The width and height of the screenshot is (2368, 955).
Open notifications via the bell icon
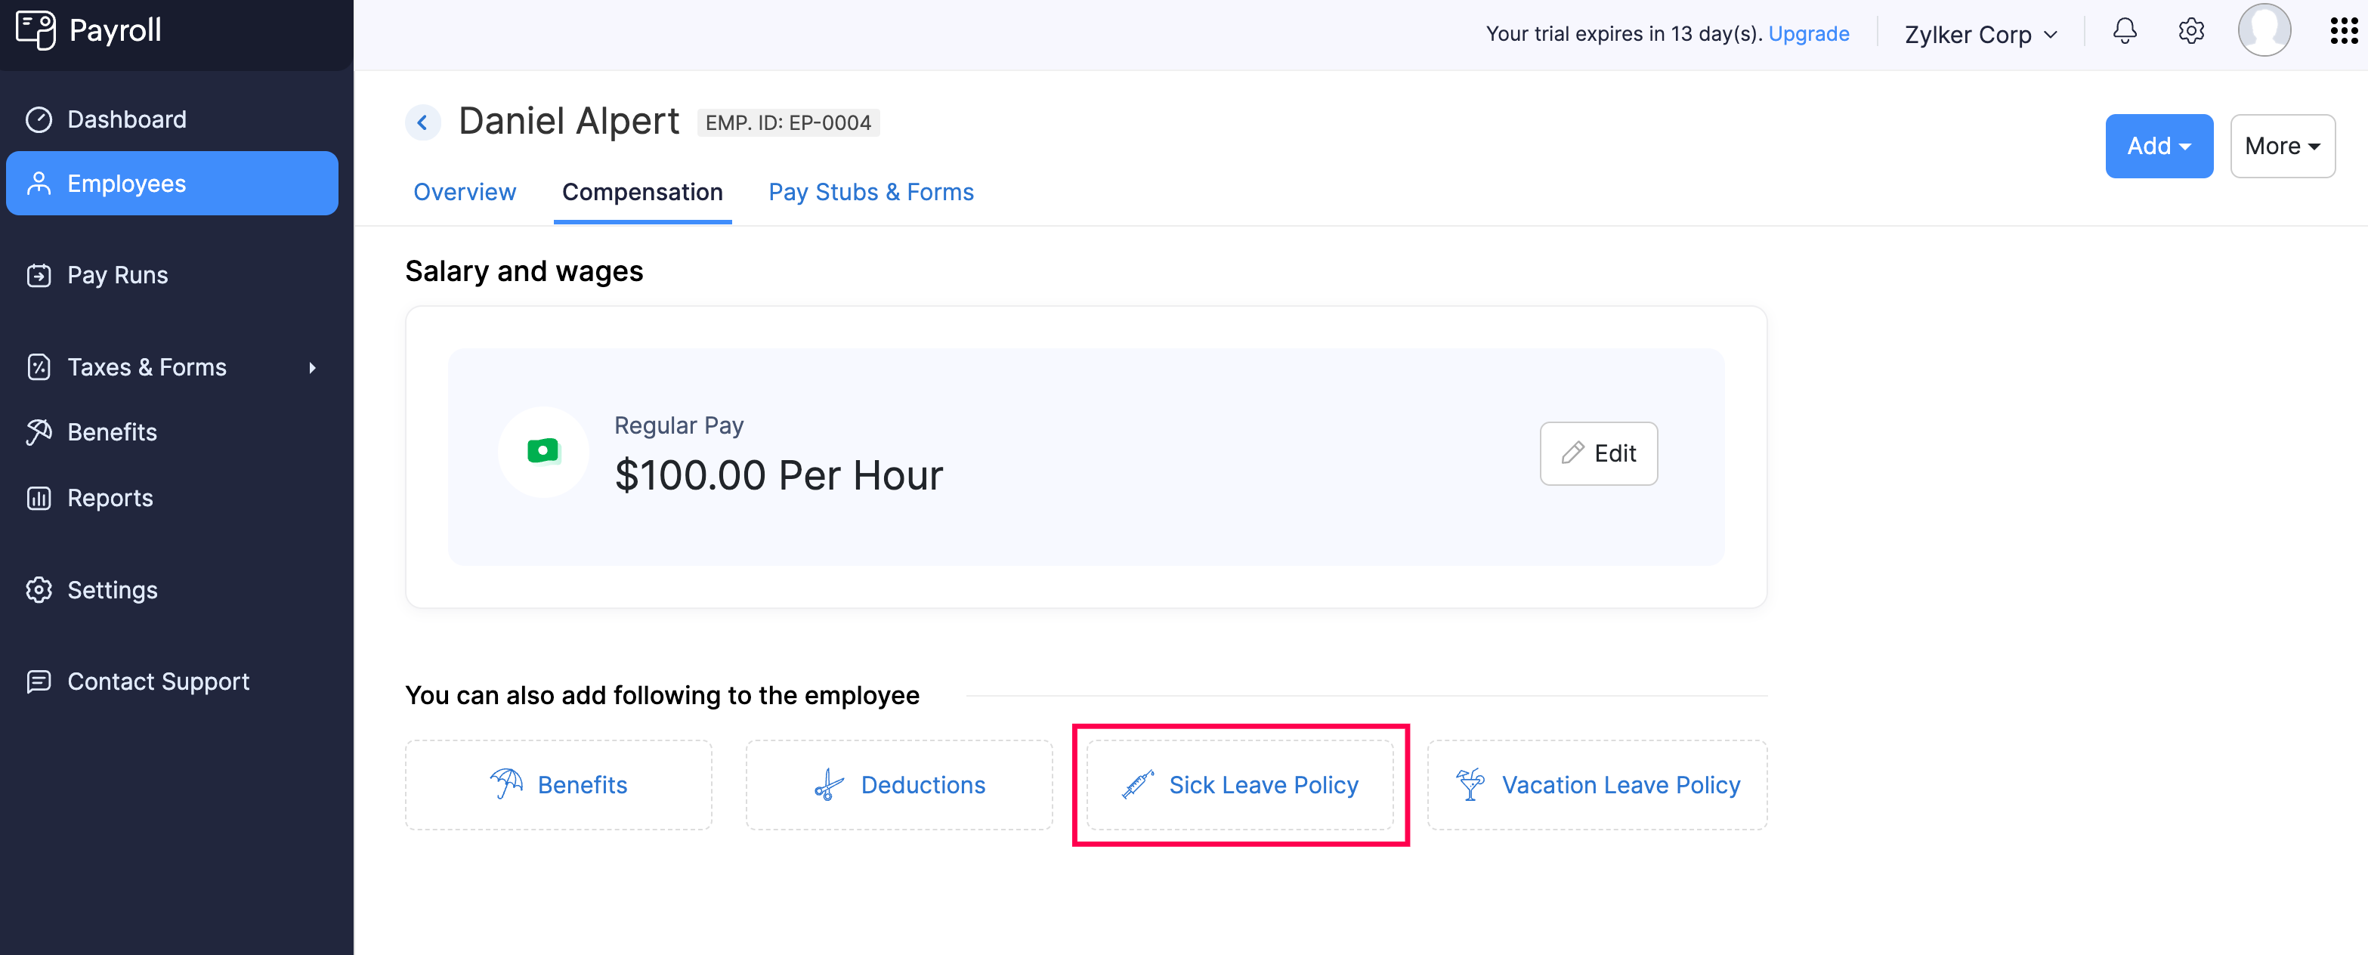tap(2125, 31)
